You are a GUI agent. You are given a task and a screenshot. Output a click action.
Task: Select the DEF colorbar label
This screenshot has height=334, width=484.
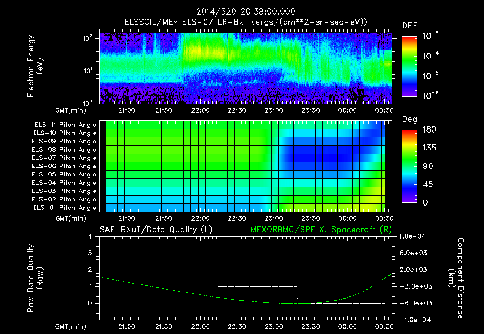point(410,26)
